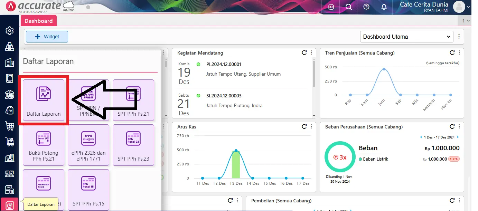Viewport: 478px width, 211px height.
Task: Open the Daftar Laporan tile
Action: coord(44,100)
